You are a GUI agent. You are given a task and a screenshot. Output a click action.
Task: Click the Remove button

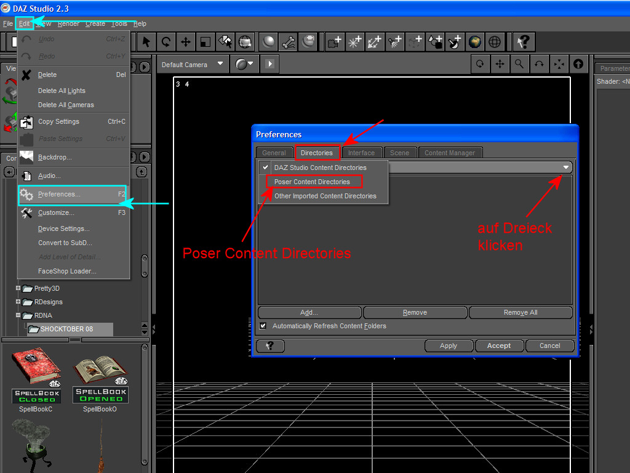[x=415, y=312]
